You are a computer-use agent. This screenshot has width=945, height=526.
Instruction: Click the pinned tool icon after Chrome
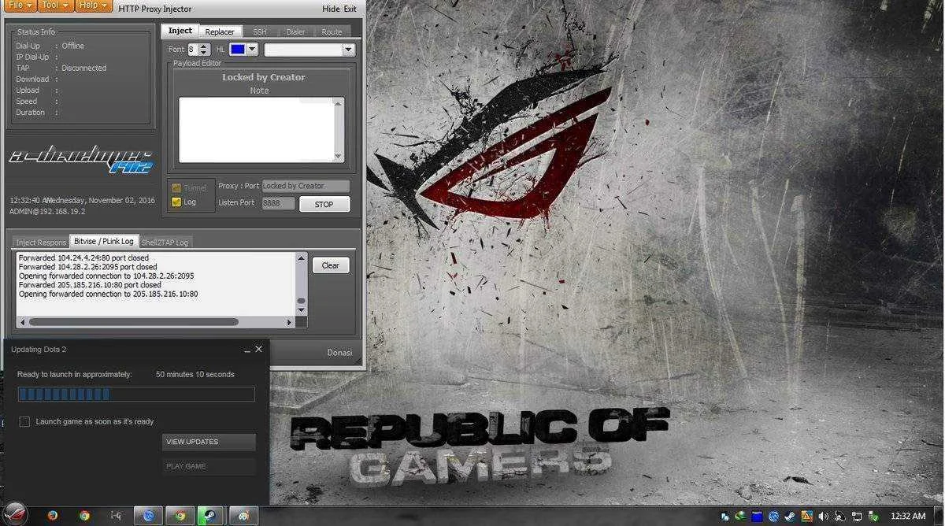[116, 516]
